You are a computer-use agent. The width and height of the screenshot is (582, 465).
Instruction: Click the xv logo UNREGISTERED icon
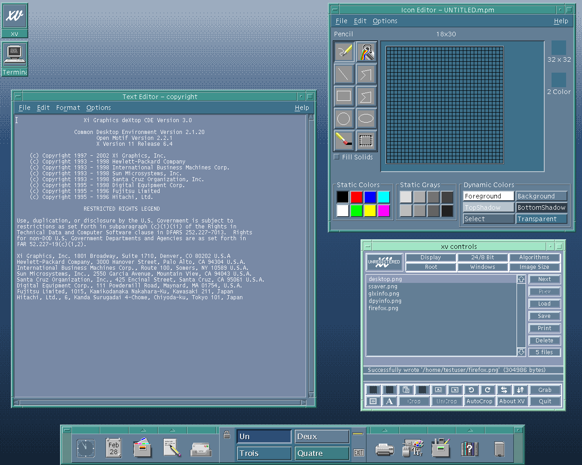[x=384, y=262]
